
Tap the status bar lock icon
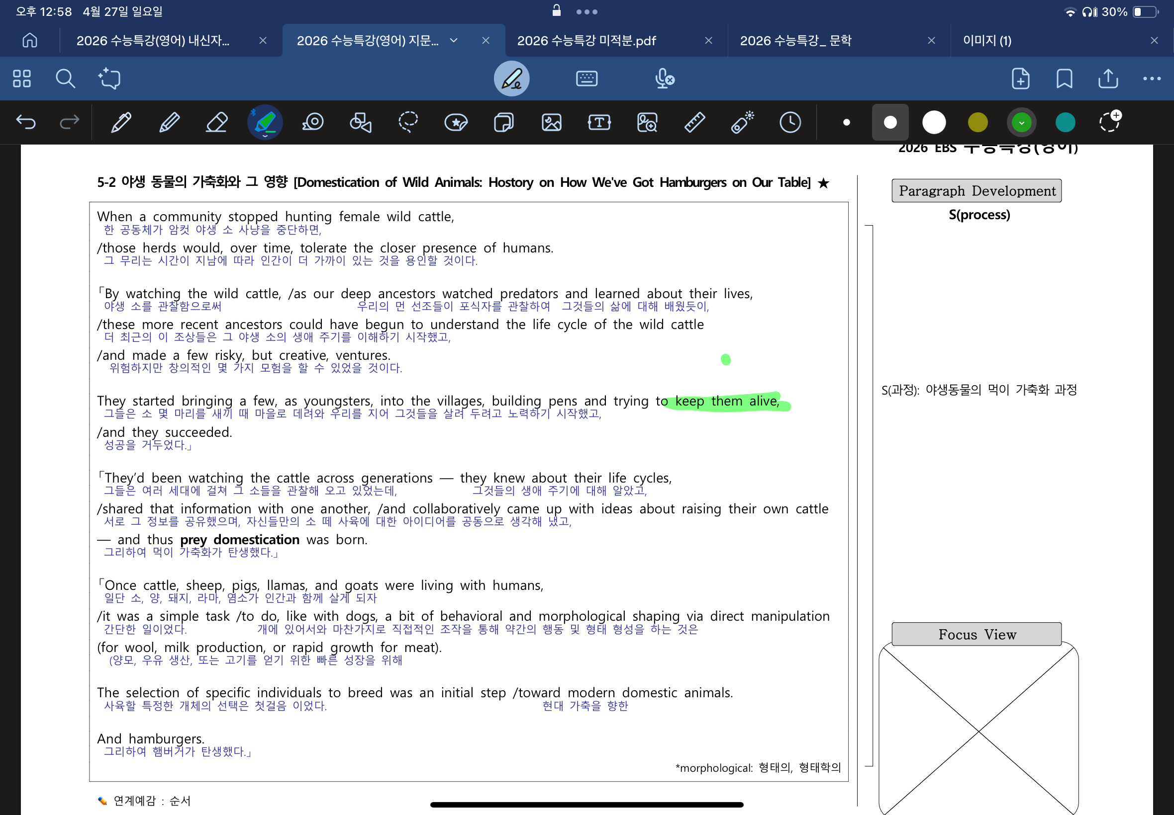coord(557,10)
